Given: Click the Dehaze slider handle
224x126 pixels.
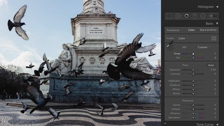Looking at the screenshot, I should click(x=193, y=109).
